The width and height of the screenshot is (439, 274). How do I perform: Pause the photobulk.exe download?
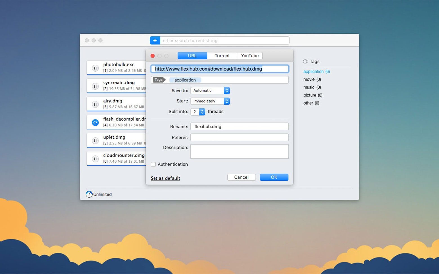click(95, 68)
